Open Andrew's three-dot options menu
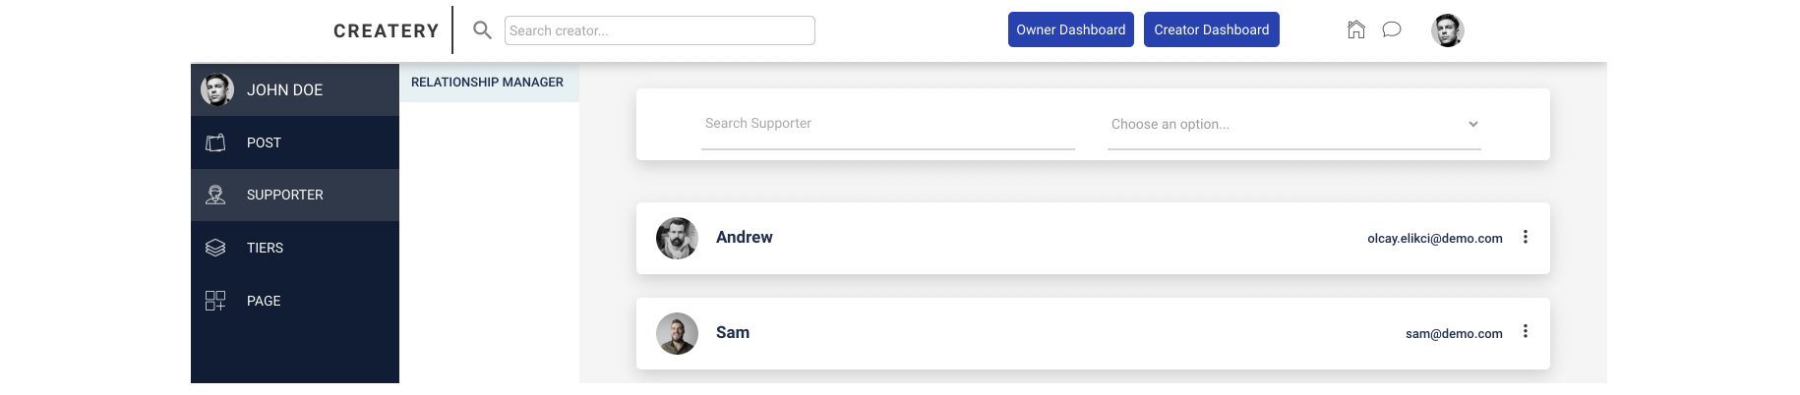The height and width of the screenshot is (395, 1800). [1525, 237]
